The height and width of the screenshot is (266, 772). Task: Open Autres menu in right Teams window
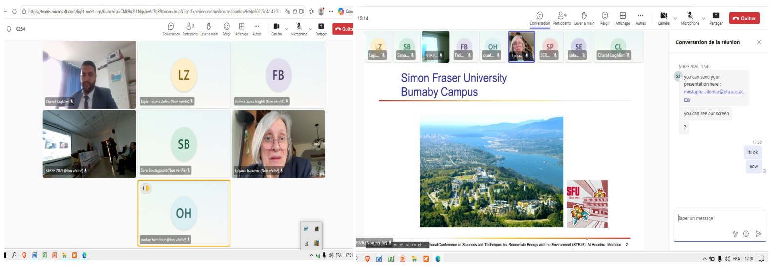pos(641,19)
